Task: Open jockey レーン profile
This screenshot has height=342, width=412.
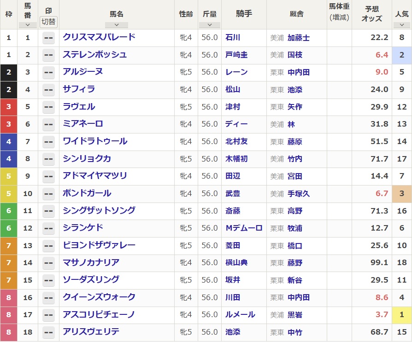Action: tap(236, 72)
